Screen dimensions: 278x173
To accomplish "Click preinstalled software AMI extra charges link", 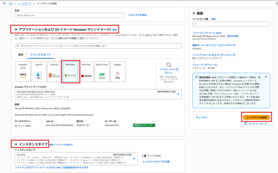I will tap(51, 167).
